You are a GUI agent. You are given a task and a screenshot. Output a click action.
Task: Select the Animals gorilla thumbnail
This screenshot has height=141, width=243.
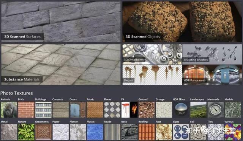point(9,110)
